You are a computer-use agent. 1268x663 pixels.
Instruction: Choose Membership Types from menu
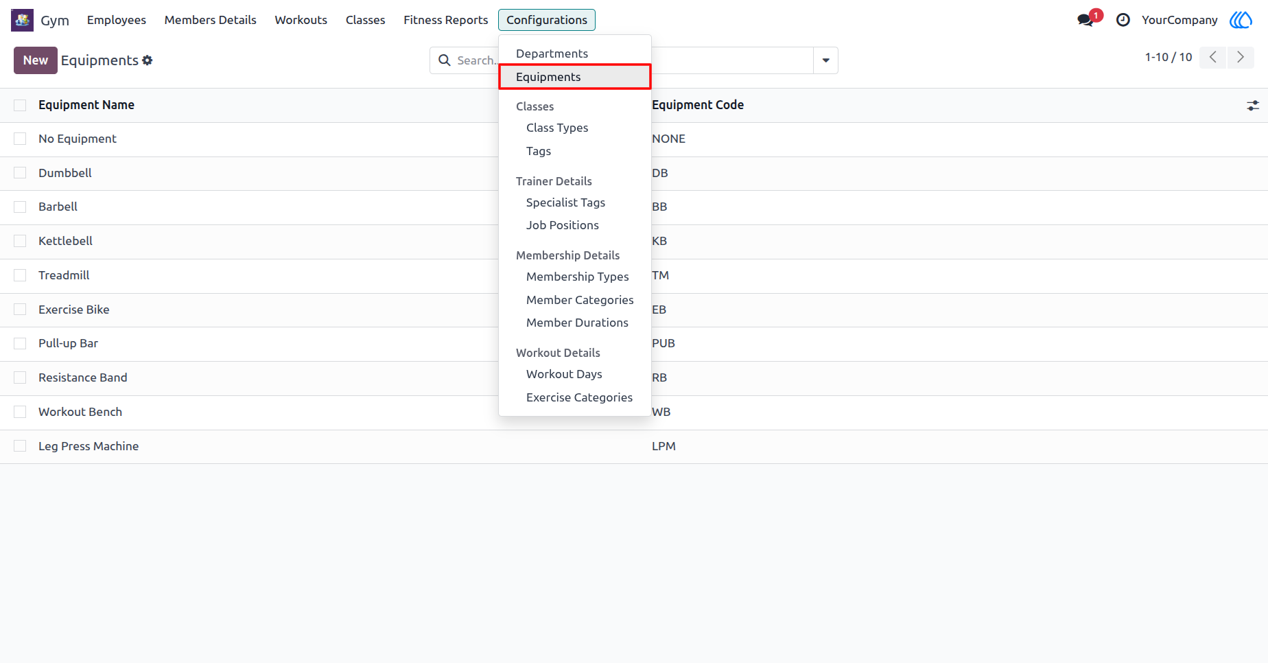pyautogui.click(x=577, y=277)
